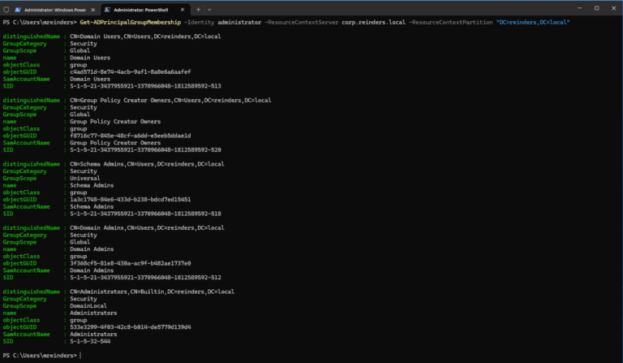The image size is (623, 363).
Task: Click PowerShell icon on second tab
Action: pos(107,10)
